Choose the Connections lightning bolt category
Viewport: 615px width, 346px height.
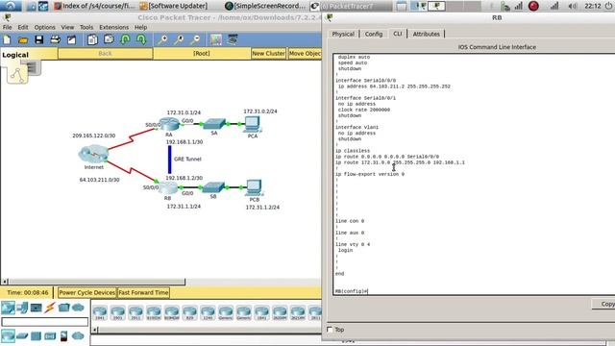(49, 308)
